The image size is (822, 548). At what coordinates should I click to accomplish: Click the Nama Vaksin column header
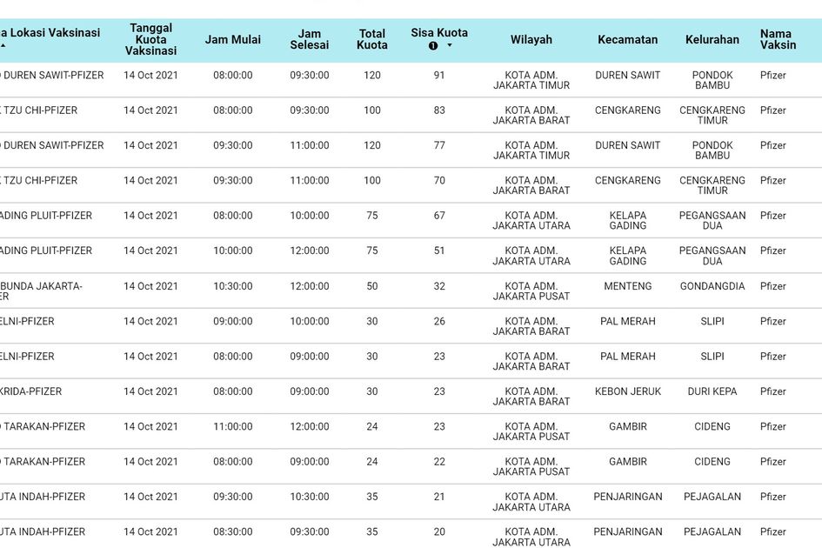coord(775,40)
